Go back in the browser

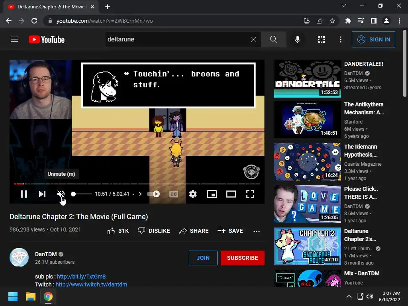(x=9, y=21)
